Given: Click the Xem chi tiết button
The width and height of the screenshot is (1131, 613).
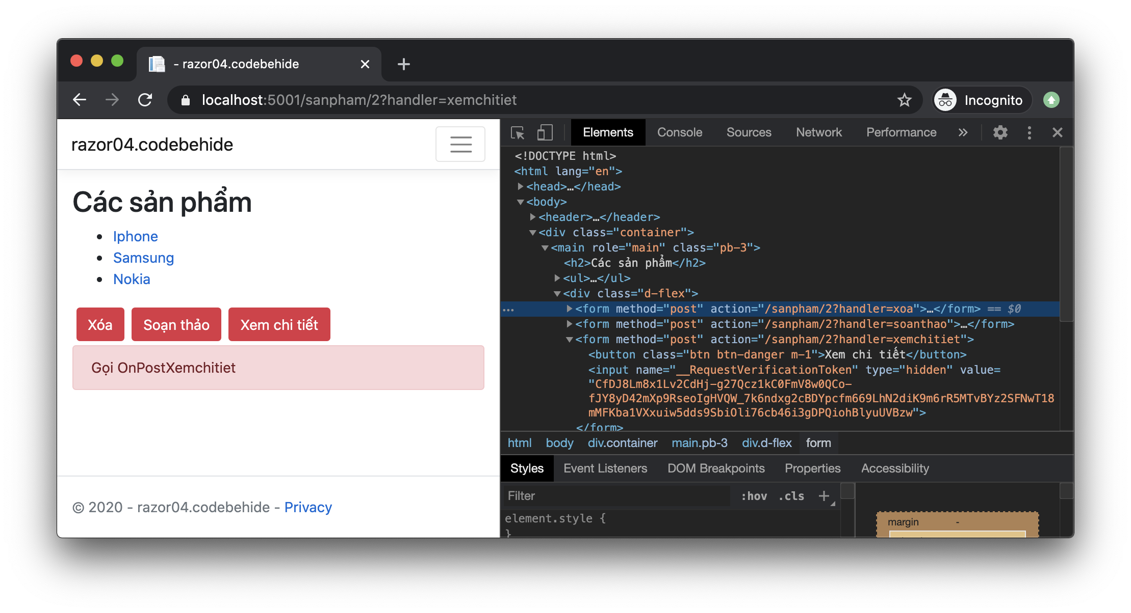Looking at the screenshot, I should click(279, 325).
